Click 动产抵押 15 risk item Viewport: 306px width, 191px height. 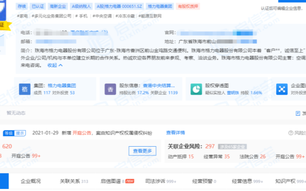[181, 156]
